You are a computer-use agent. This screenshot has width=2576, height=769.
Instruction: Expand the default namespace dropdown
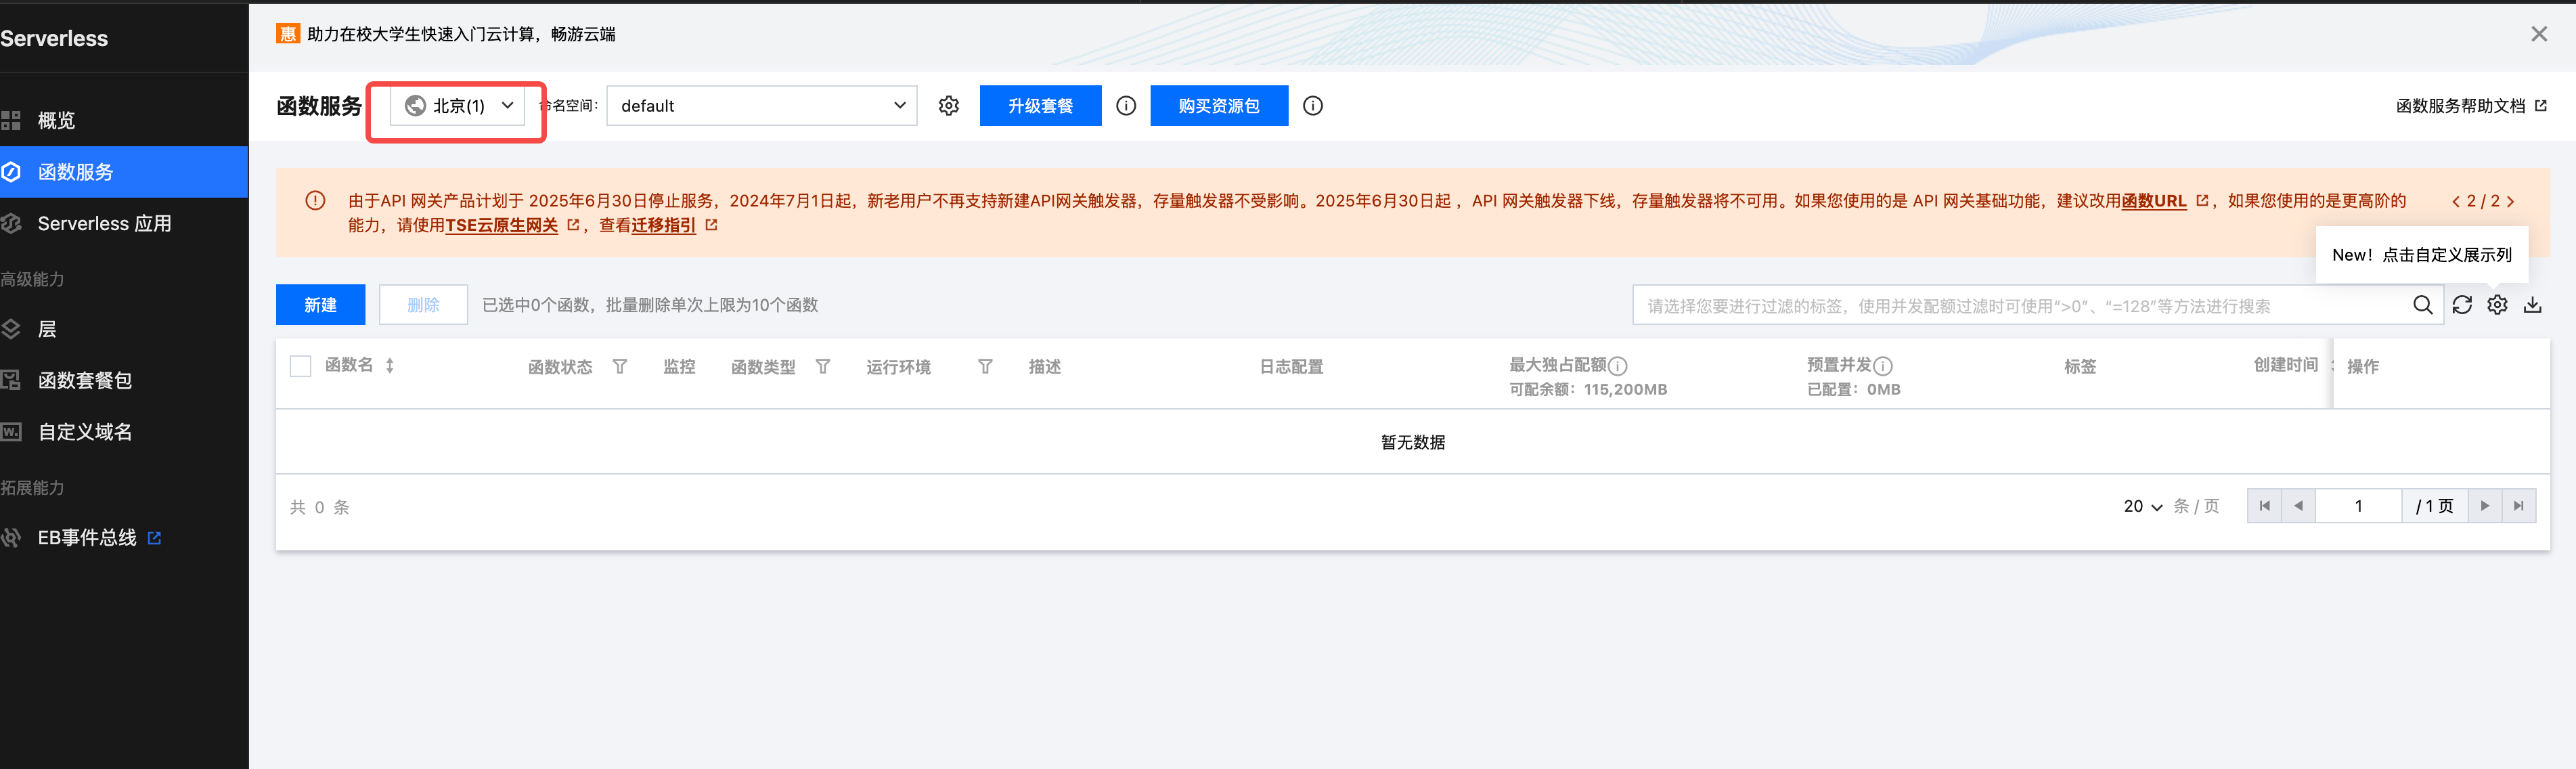761,106
